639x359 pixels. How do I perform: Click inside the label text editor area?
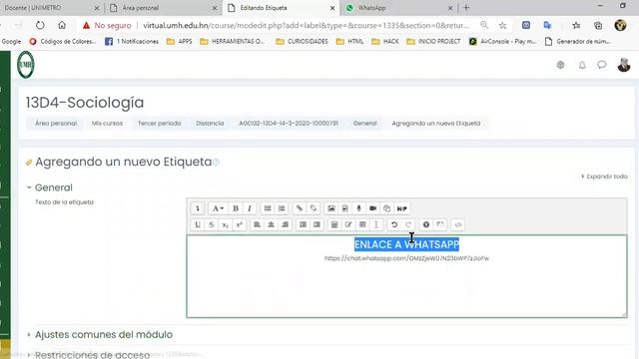406,276
